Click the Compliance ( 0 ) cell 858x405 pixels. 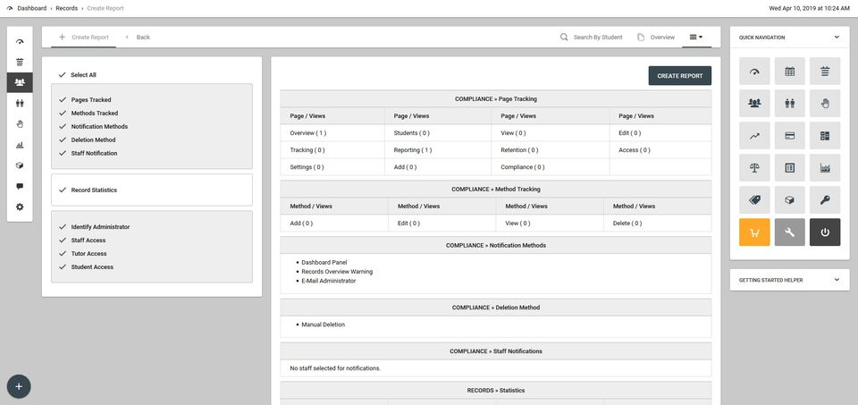click(x=550, y=167)
